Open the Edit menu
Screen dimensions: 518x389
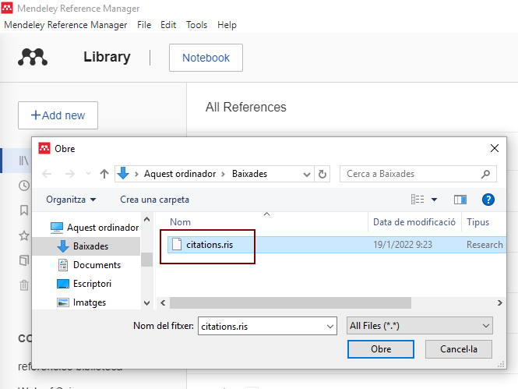(x=168, y=25)
